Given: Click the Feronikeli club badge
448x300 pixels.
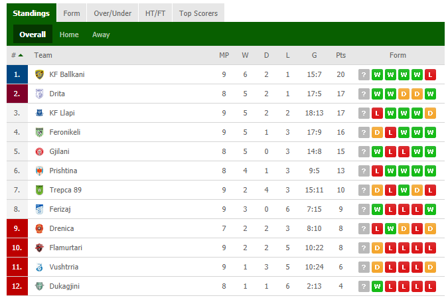Looking at the screenshot, I should (x=39, y=132).
